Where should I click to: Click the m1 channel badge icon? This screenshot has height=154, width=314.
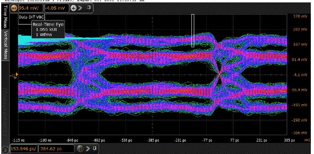pos(14,8)
